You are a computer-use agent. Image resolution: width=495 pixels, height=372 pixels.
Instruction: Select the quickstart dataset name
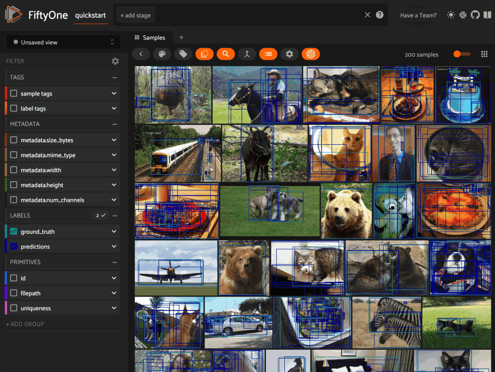tap(90, 15)
